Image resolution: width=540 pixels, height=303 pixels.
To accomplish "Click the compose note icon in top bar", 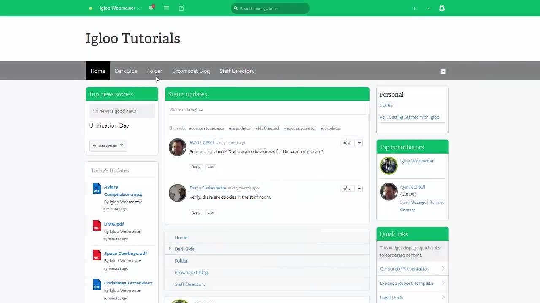I will click(181, 8).
